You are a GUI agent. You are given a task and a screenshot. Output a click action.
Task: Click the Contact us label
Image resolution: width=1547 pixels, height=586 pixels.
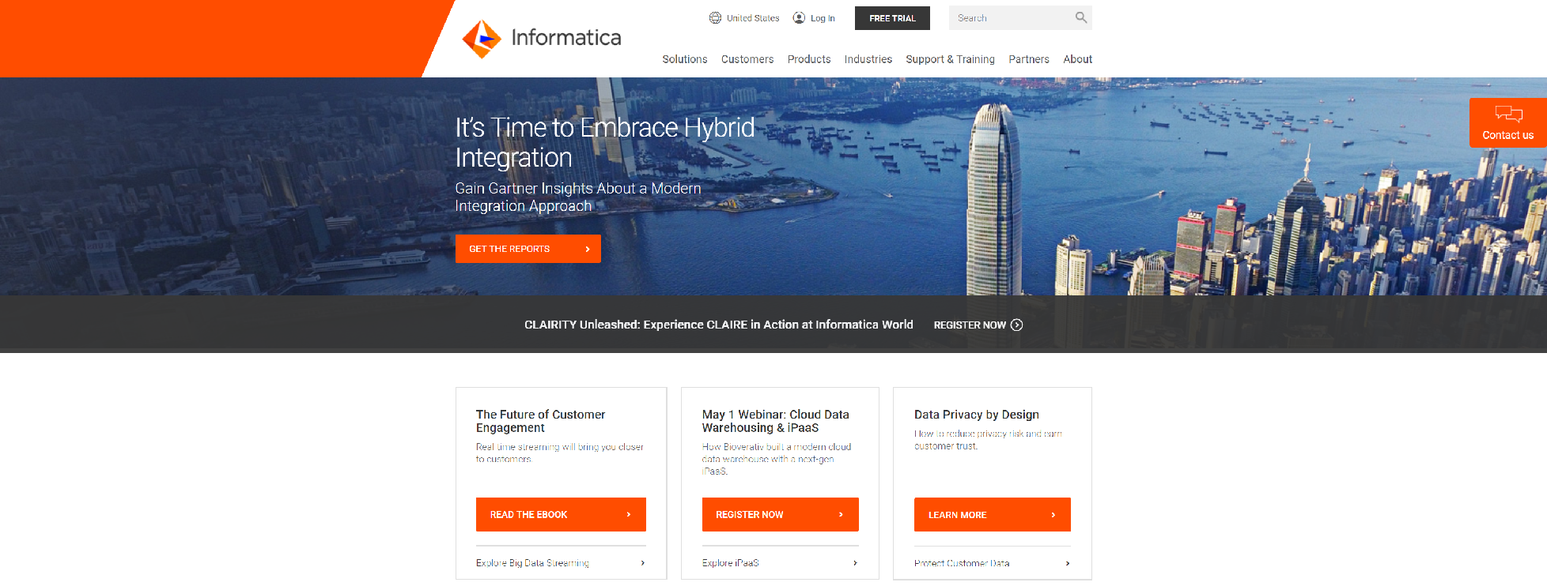[x=1508, y=135]
